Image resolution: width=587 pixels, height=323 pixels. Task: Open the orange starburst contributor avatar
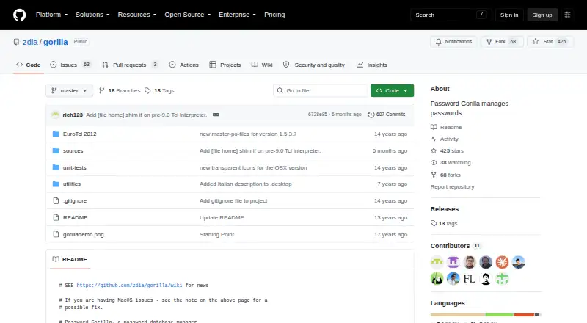tap(502, 262)
